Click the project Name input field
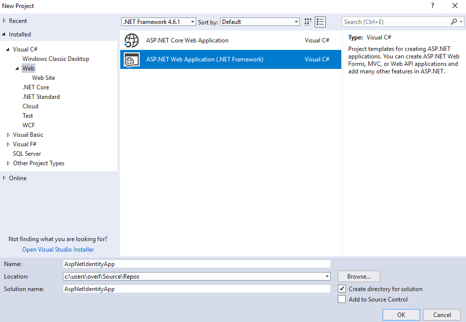Image resolution: width=466 pixels, height=322 pixels. [197, 264]
